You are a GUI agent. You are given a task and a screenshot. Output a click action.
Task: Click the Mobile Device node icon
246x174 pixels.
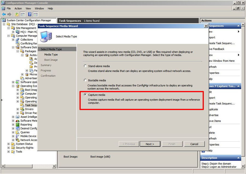(17, 136)
